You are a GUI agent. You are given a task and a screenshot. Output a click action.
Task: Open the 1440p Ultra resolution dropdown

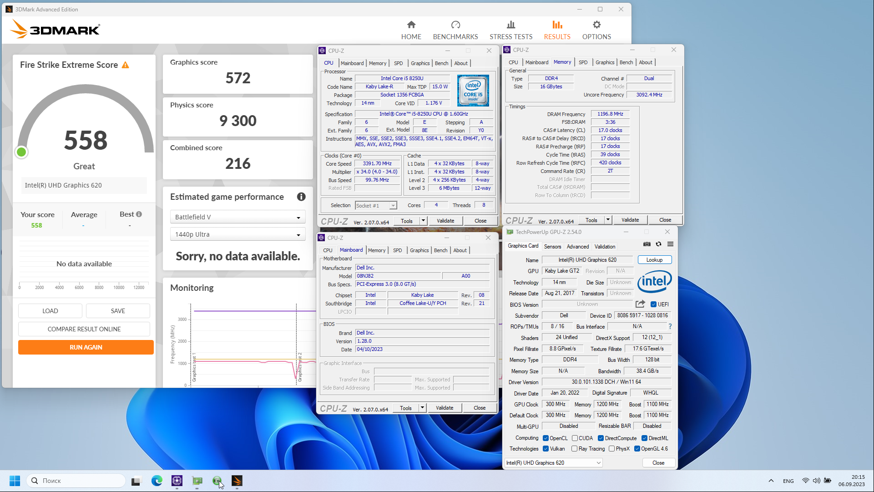237,234
